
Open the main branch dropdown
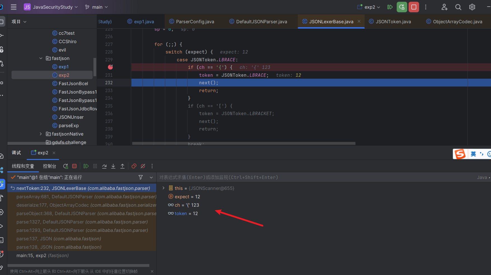[96, 7]
